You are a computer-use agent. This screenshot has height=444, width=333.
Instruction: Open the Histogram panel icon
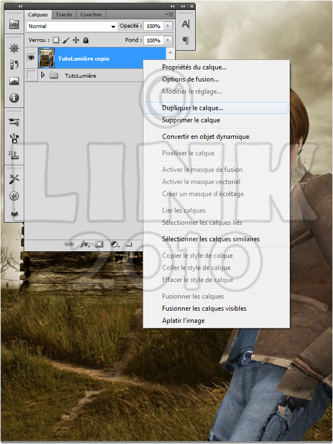coord(14,82)
